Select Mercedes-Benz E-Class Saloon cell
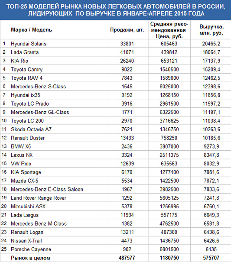 tap(47, 189)
